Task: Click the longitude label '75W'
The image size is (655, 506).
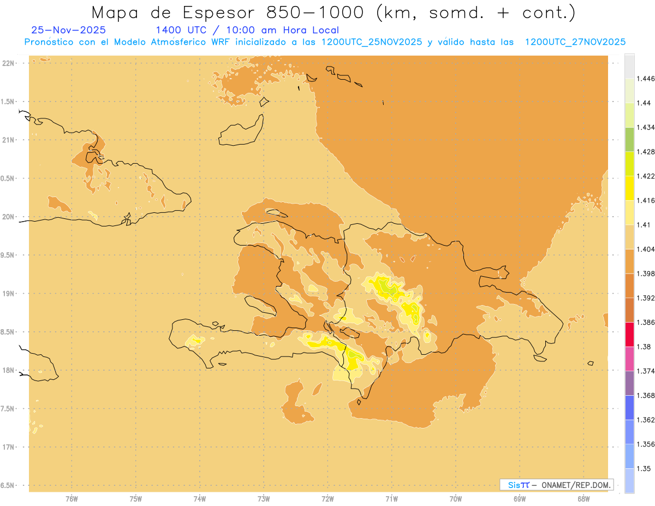Action: tap(136, 498)
